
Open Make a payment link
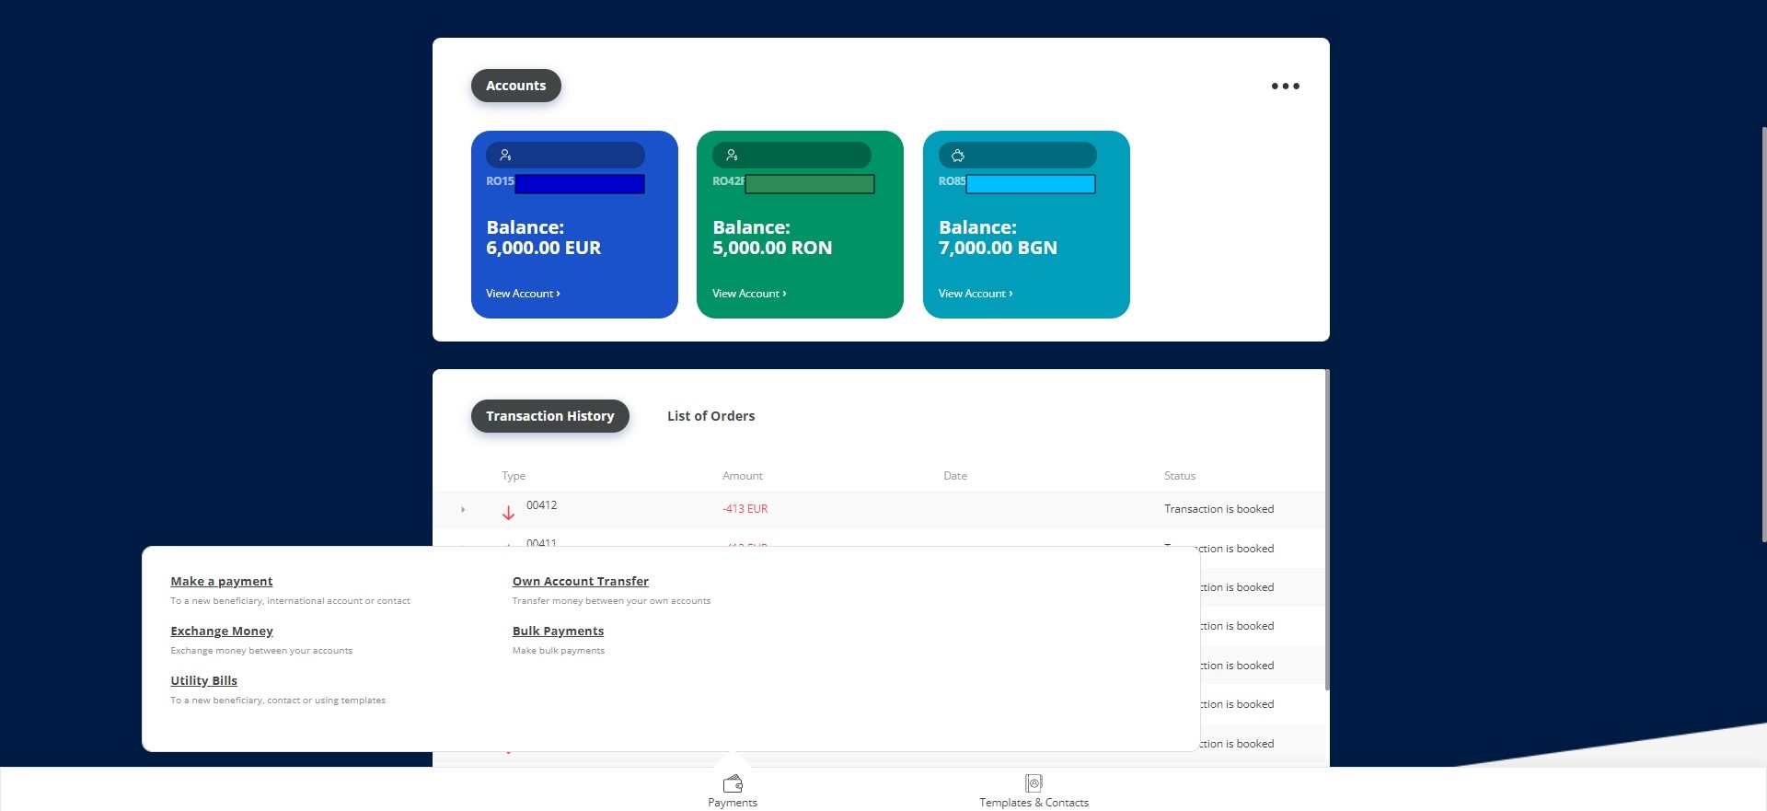pos(222,582)
